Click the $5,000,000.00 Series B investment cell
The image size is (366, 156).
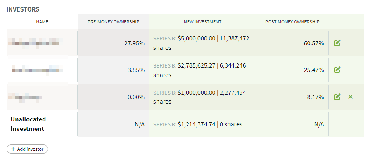point(202,43)
